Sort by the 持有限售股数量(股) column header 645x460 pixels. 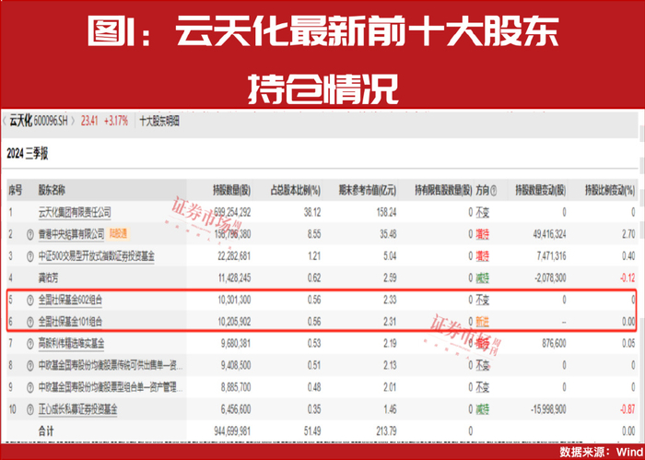click(443, 191)
